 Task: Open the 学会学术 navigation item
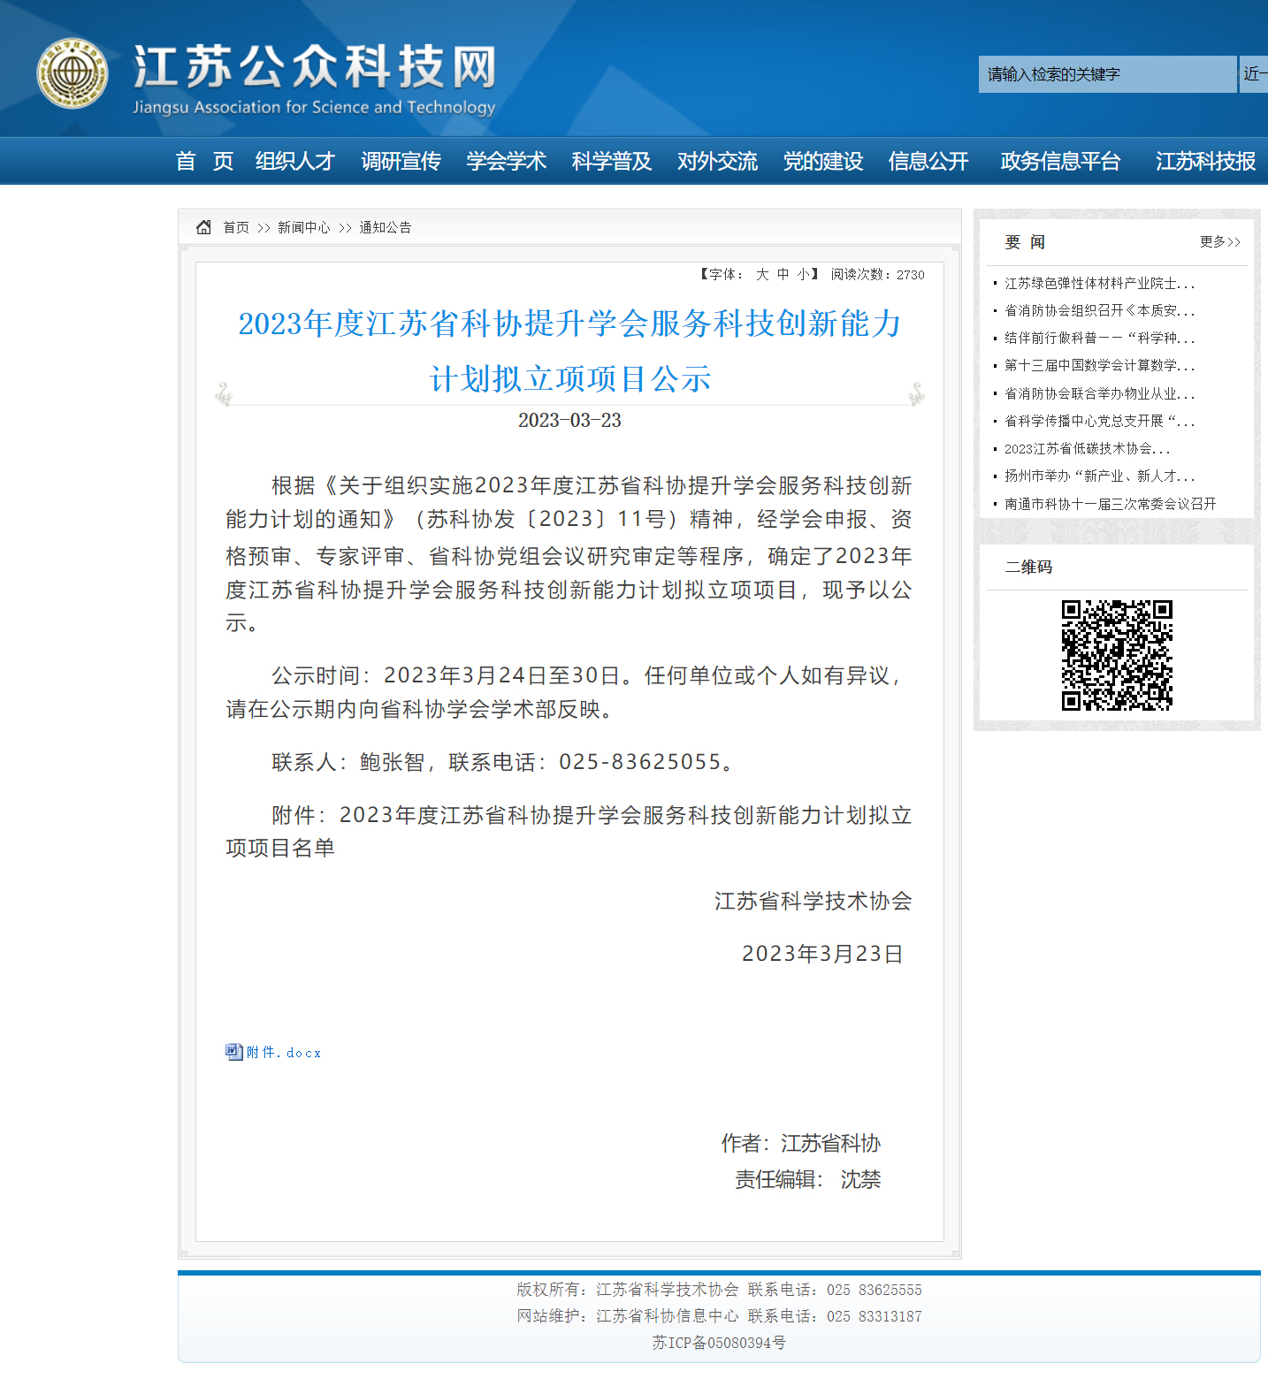point(507,161)
